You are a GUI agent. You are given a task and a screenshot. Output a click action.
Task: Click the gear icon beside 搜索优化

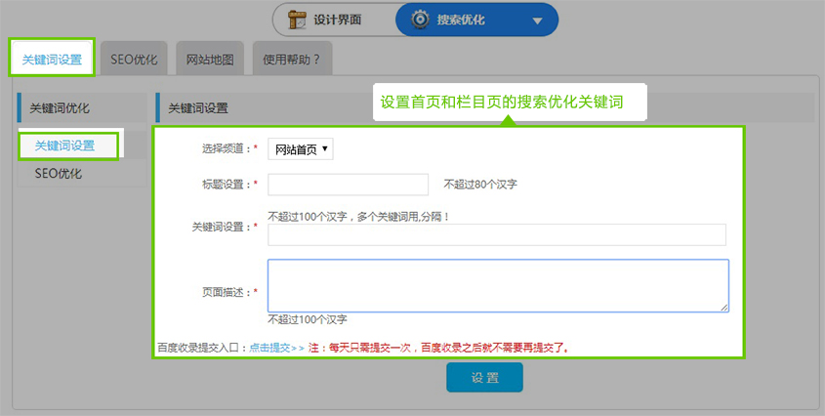(x=420, y=19)
